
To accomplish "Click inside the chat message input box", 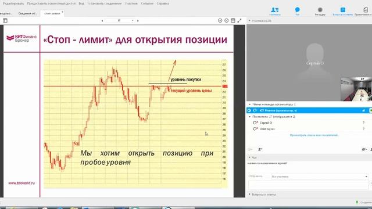I will tap(309, 185).
